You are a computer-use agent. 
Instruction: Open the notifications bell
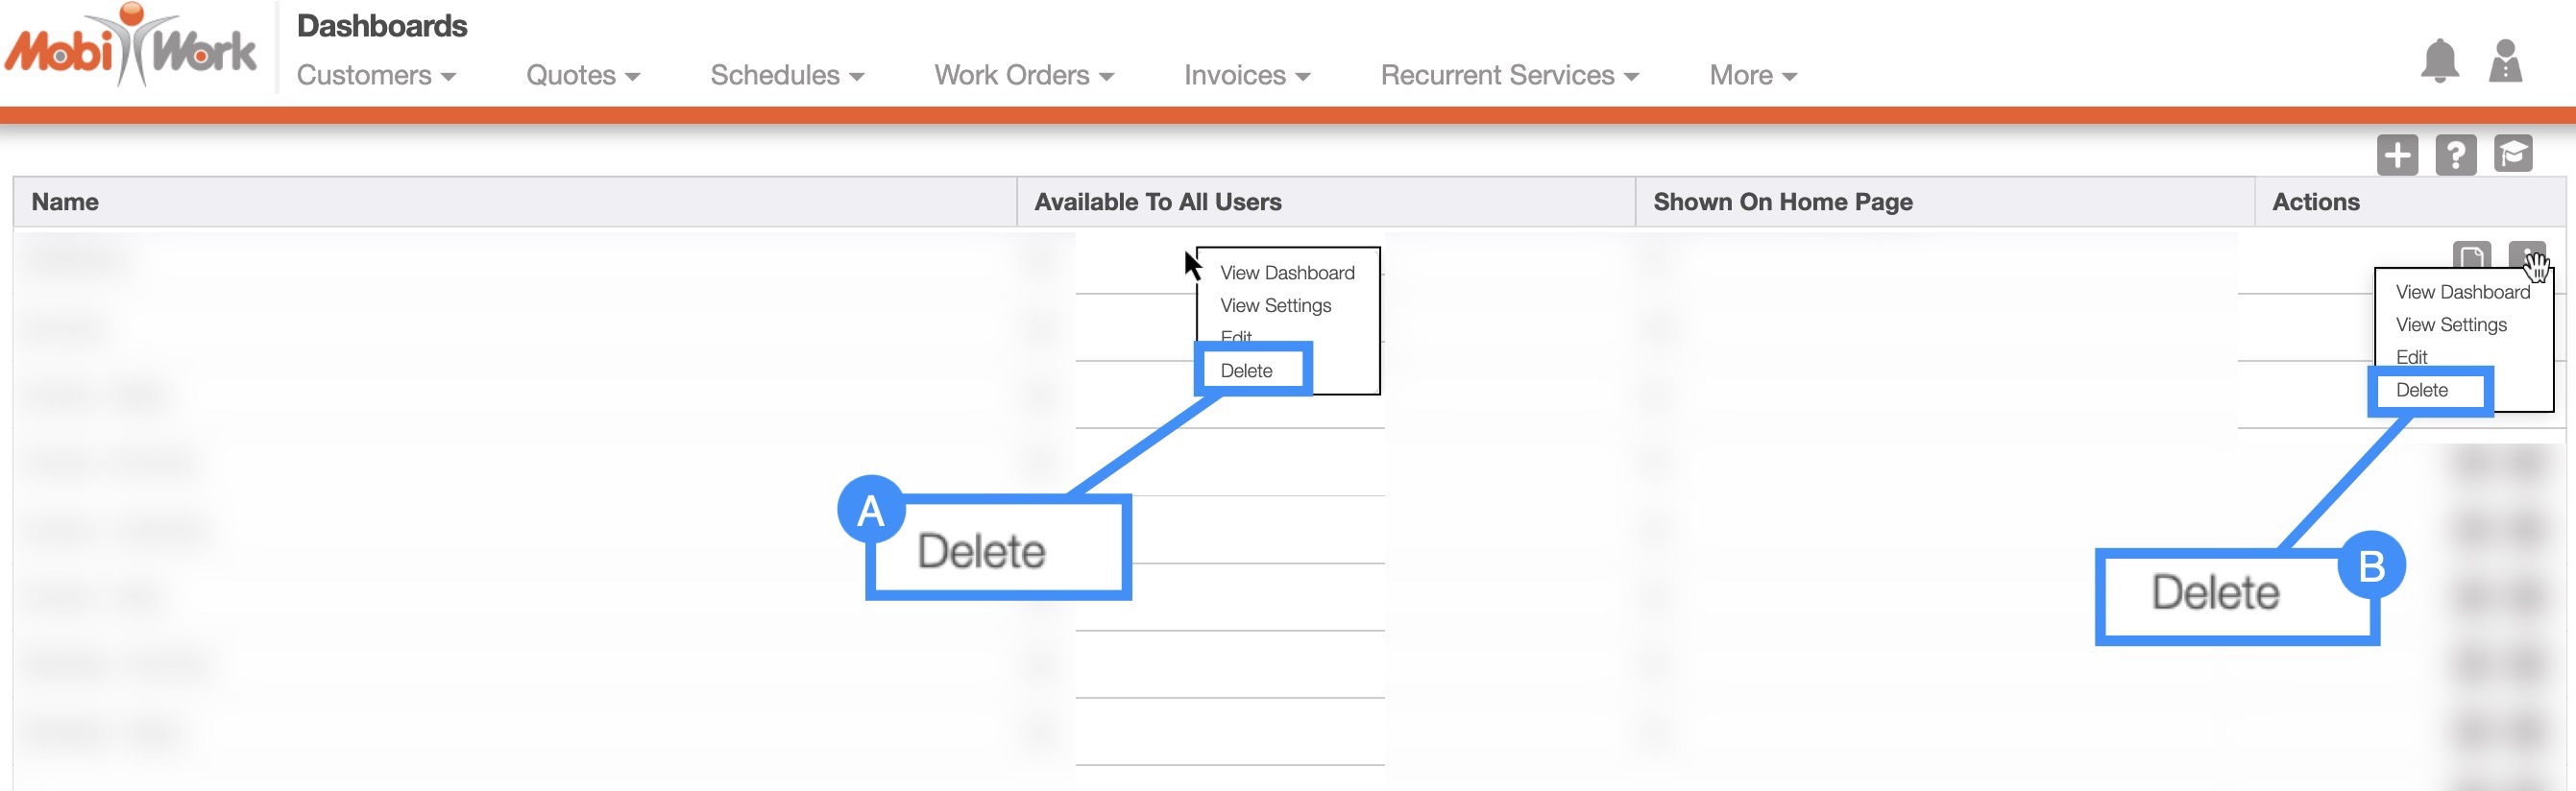click(x=2439, y=62)
